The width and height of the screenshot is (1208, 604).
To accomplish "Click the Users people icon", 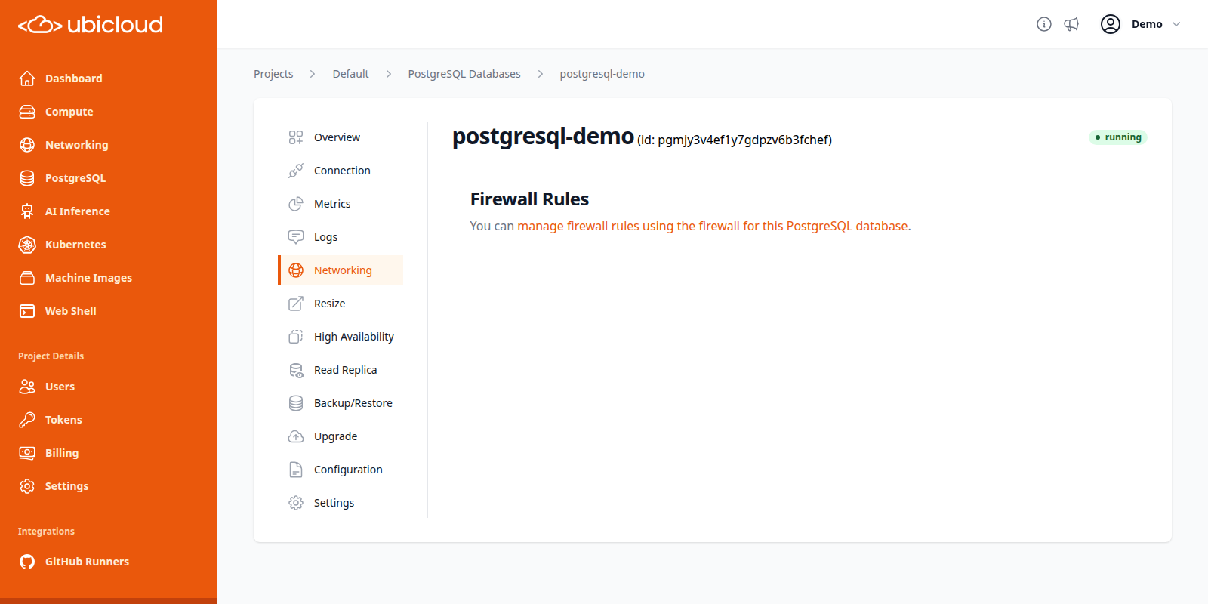I will point(27,387).
